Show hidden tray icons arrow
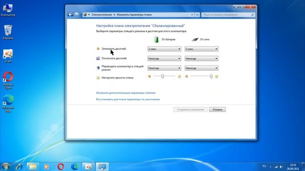The width and height of the screenshot is (305, 171). click(x=270, y=167)
